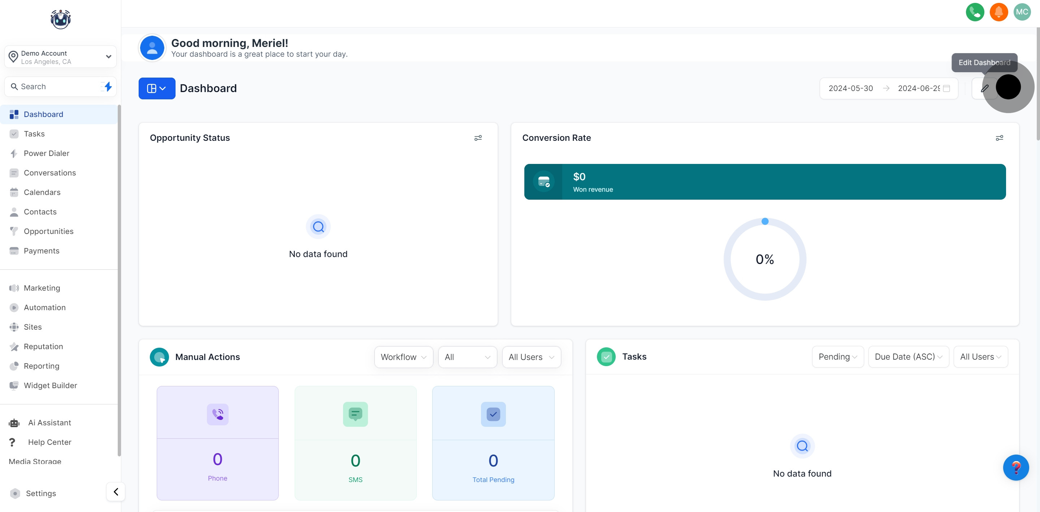Click the pencil Edit Dashboard icon
The image size is (1040, 512).
tap(984, 88)
